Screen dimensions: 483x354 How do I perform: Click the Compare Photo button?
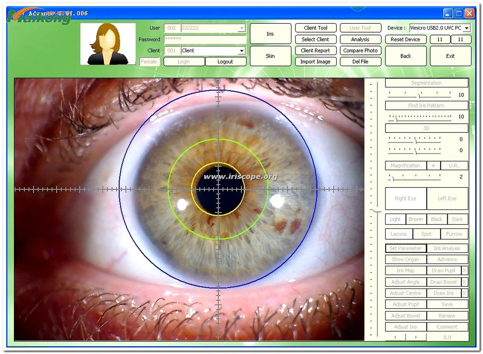coord(360,51)
